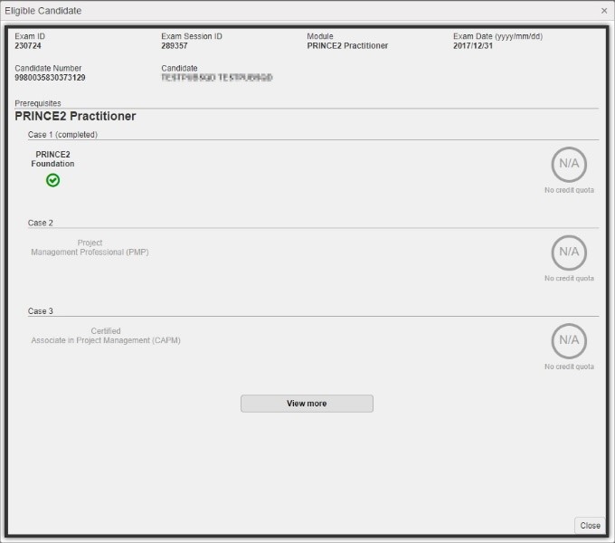
Task: Click the N/A circle for Case 3
Action: coord(569,341)
